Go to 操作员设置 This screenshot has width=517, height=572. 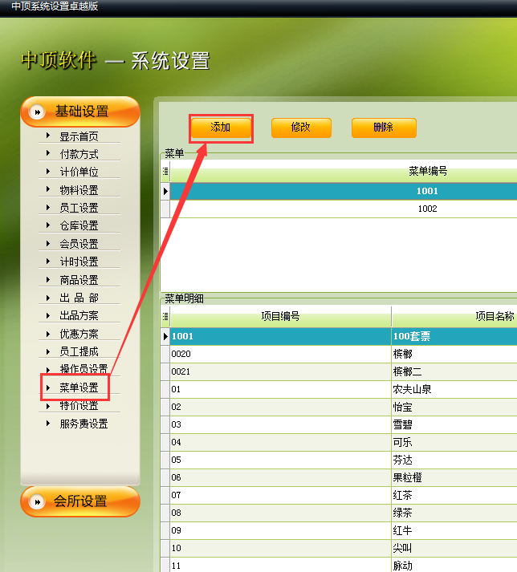pos(83,369)
